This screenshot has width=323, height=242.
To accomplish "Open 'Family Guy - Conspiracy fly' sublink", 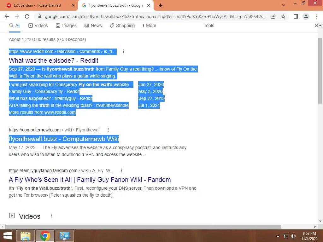I will coord(44,91).
